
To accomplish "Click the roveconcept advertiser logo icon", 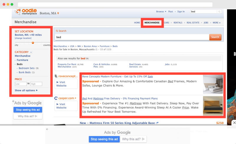I will [x=56, y=76].
